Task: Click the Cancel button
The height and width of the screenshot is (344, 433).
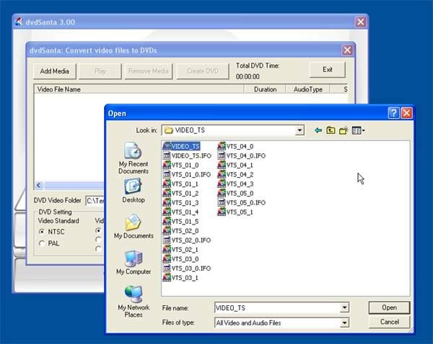Action: [x=390, y=322]
